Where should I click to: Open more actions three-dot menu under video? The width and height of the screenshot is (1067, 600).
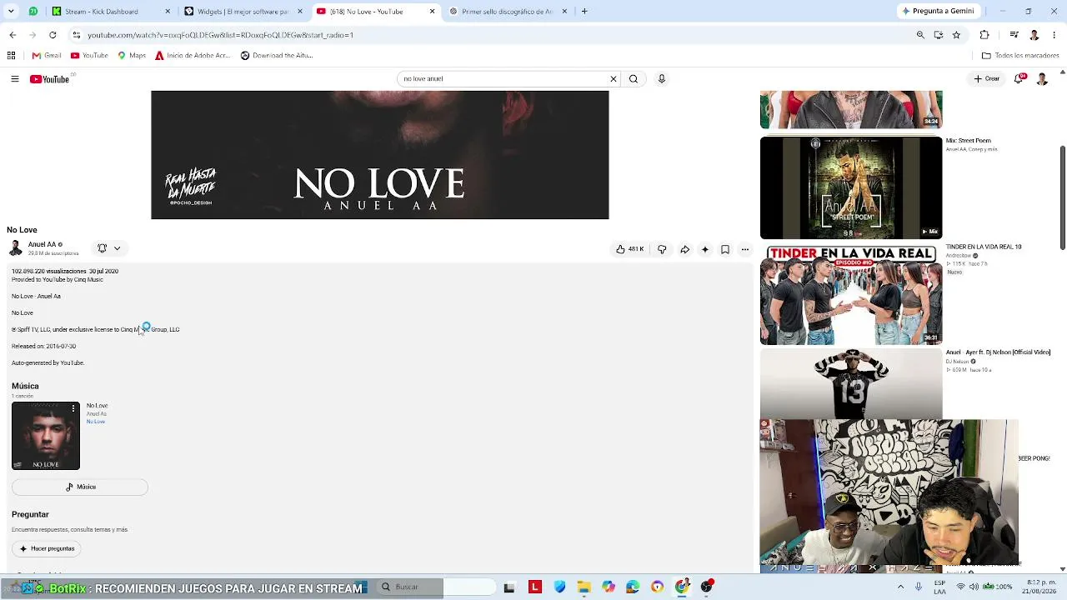745,249
